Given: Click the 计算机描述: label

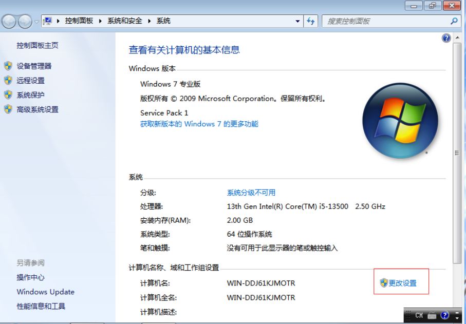Looking at the screenshot, I should click(x=158, y=312).
